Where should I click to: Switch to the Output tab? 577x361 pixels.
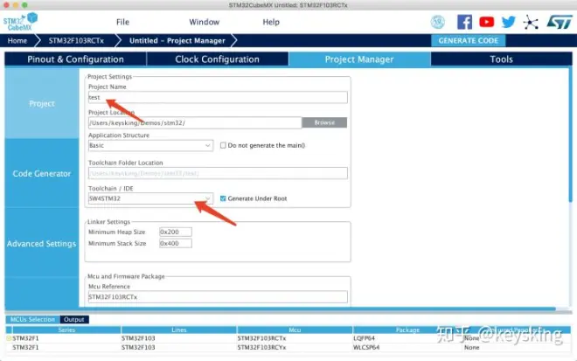[74, 319]
